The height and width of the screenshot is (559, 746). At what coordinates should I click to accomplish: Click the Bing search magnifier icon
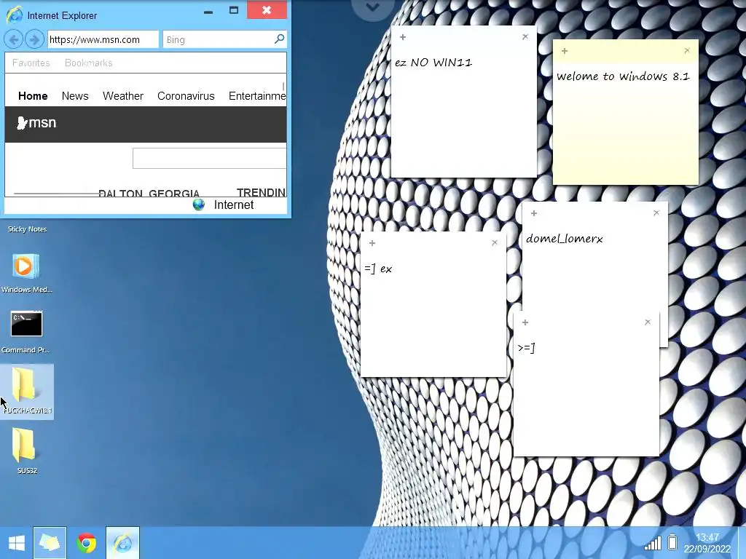[279, 39]
